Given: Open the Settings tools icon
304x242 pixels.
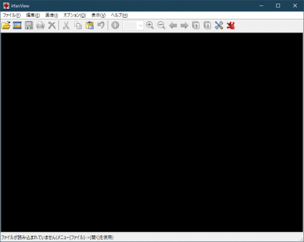Looking at the screenshot, I should 219,26.
